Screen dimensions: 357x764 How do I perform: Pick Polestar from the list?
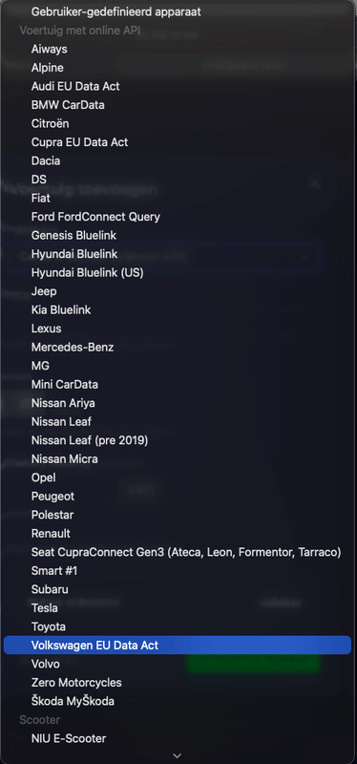coord(178,515)
